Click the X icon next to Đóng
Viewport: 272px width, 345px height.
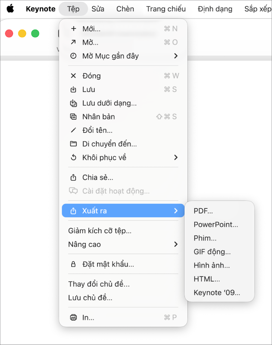(x=73, y=76)
